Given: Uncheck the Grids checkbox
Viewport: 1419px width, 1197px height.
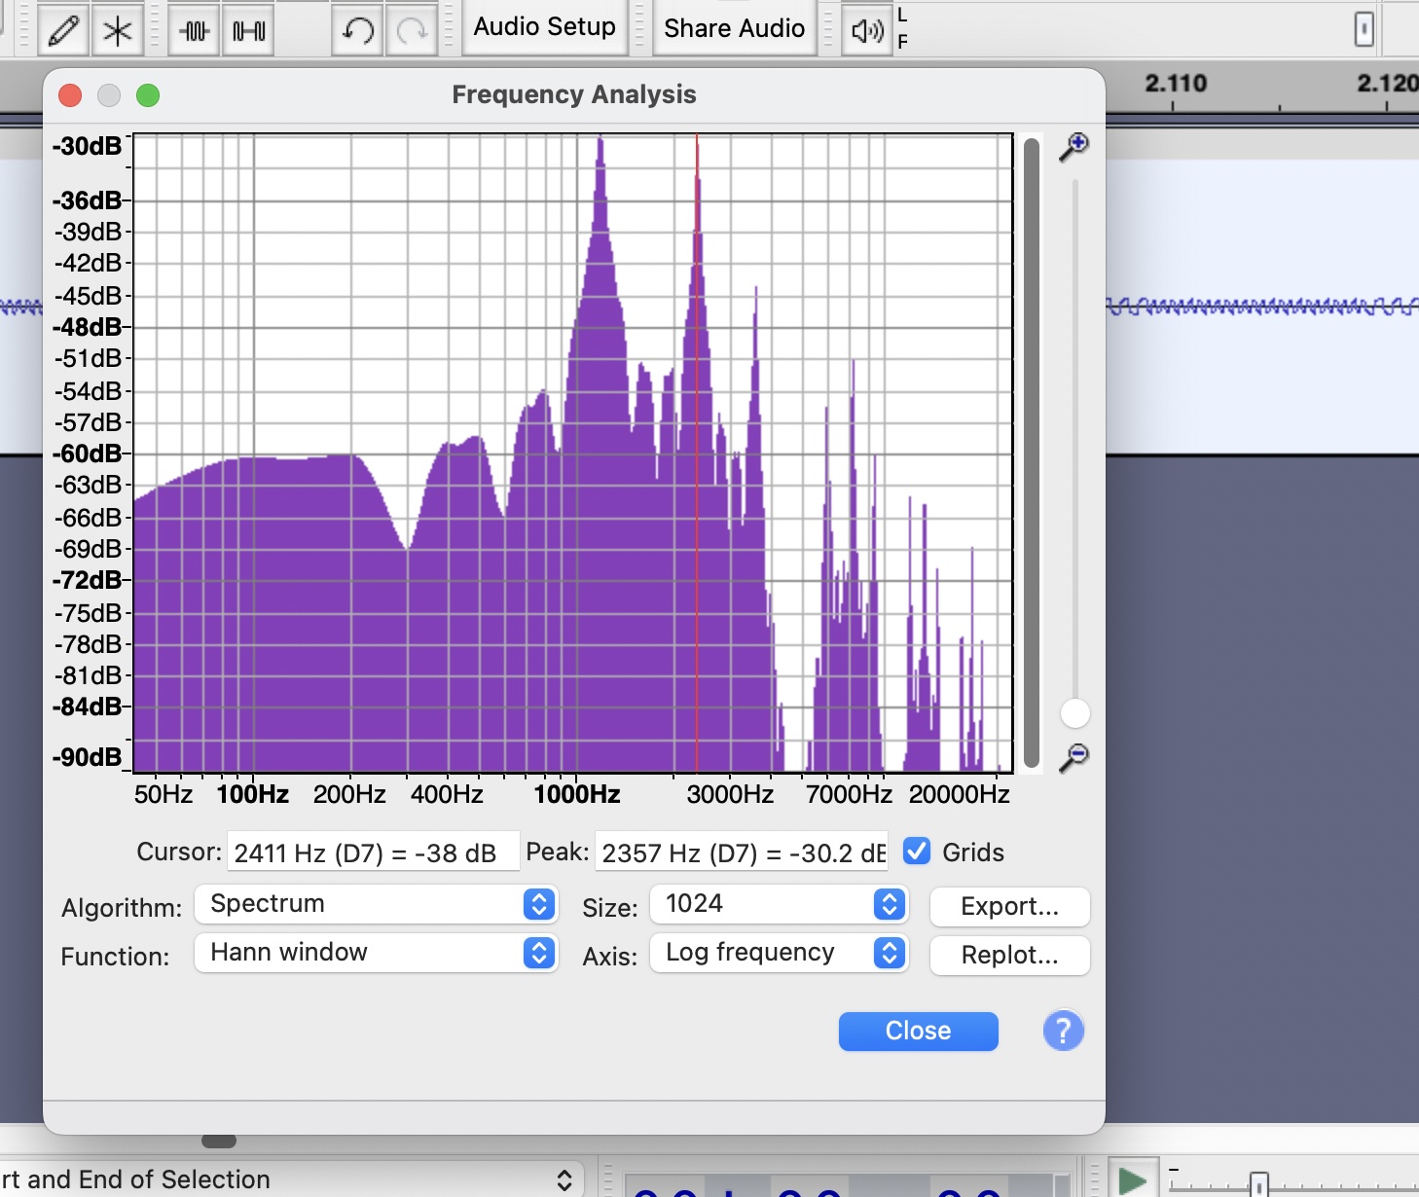Looking at the screenshot, I should click(917, 852).
